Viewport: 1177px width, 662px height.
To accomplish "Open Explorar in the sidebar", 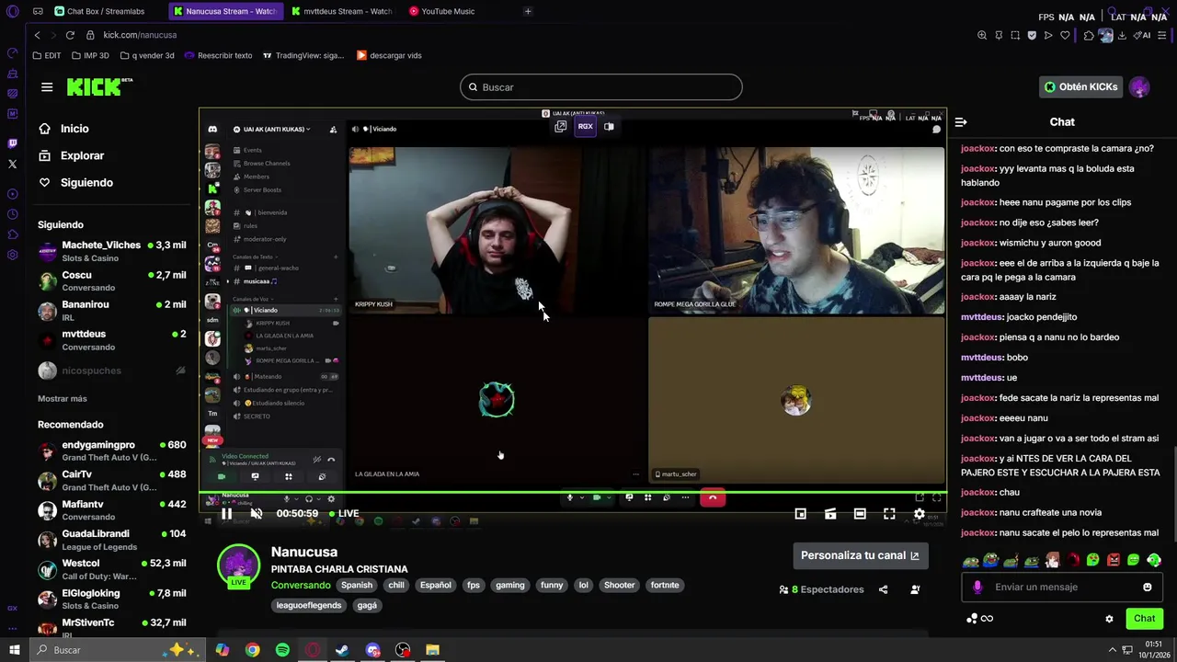I will coord(71,155).
